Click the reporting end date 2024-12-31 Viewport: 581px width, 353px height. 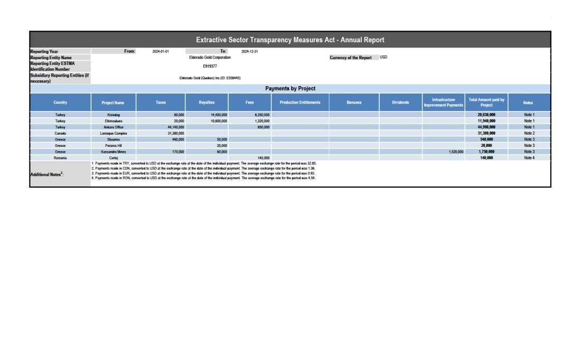coord(249,51)
